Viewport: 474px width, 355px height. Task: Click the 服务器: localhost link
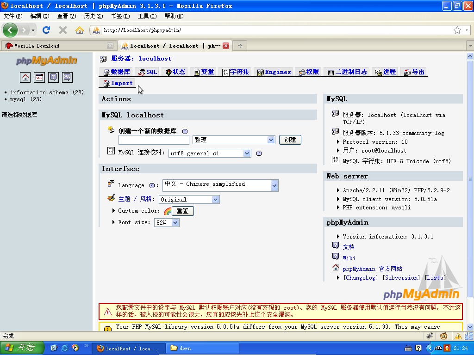click(x=141, y=59)
